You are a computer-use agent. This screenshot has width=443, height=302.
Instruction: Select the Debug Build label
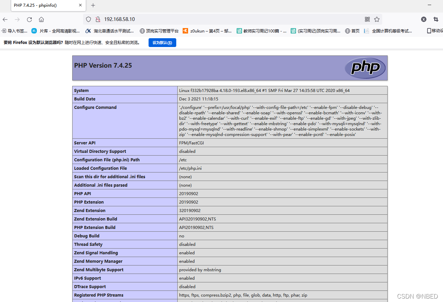click(x=87, y=236)
